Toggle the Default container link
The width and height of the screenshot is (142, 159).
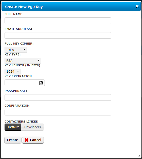coord(13,127)
